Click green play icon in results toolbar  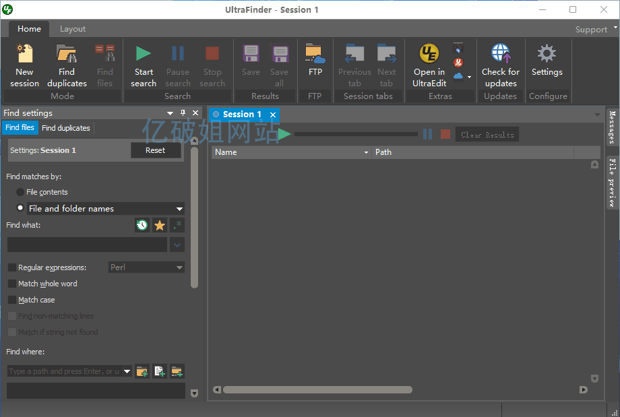pyautogui.click(x=284, y=134)
